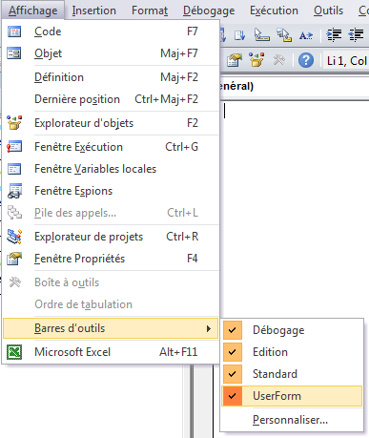This screenshot has height=438, width=369.
Task: Click the blue Help question mark icon
Action: coord(306,60)
